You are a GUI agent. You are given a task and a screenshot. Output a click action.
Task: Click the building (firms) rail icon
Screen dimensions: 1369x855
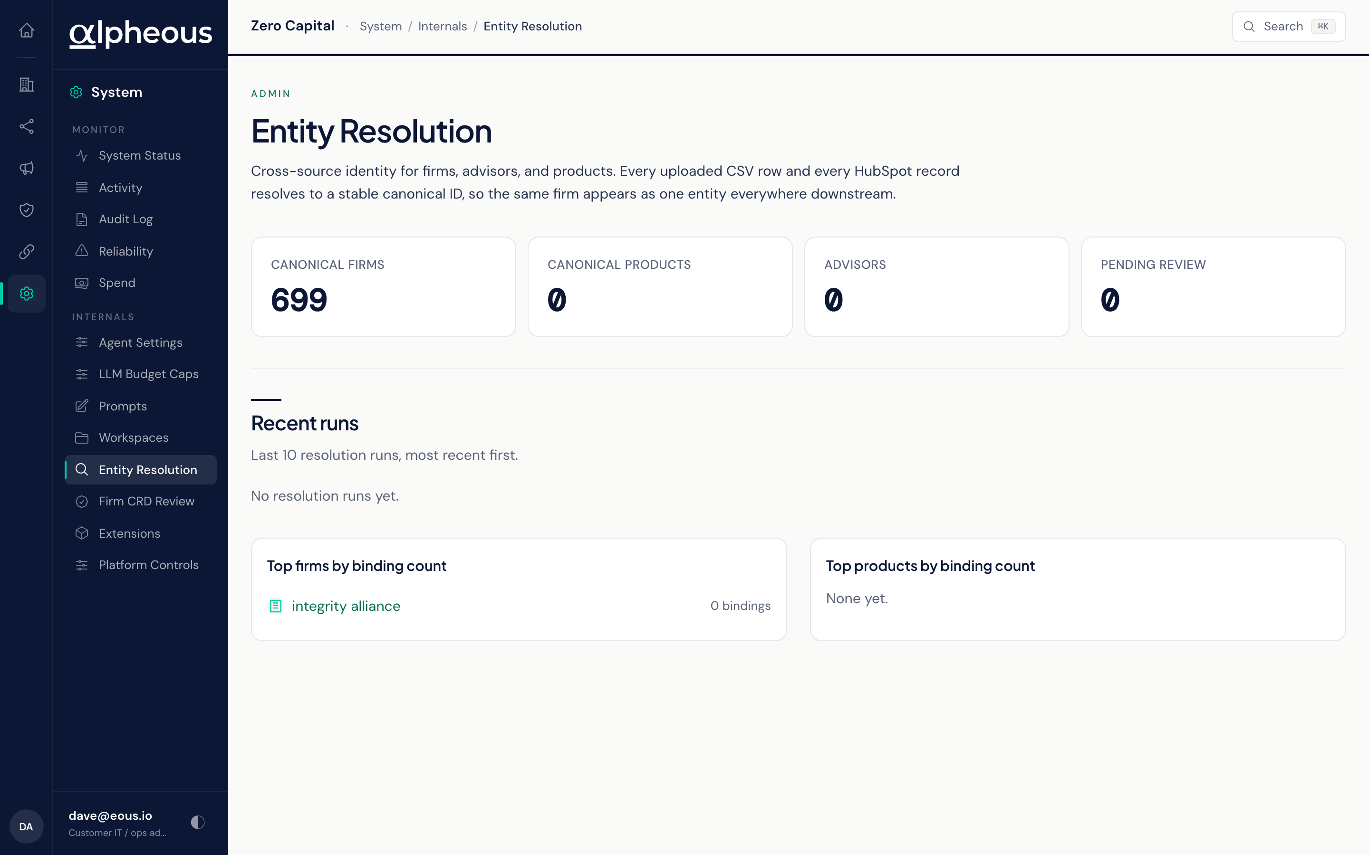coord(27,85)
